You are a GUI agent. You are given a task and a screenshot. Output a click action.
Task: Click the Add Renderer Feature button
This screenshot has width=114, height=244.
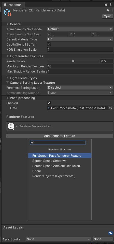[60, 136]
